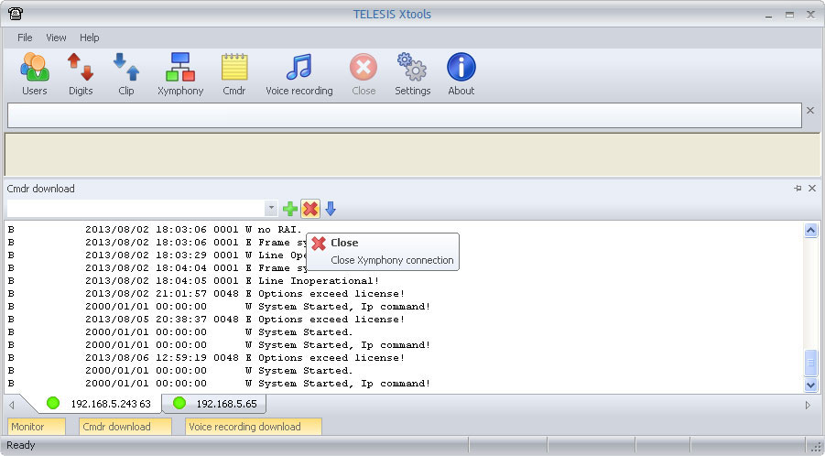This screenshot has width=825, height=456.
Task: Click the log scrollbar up arrow
Action: tap(810, 231)
